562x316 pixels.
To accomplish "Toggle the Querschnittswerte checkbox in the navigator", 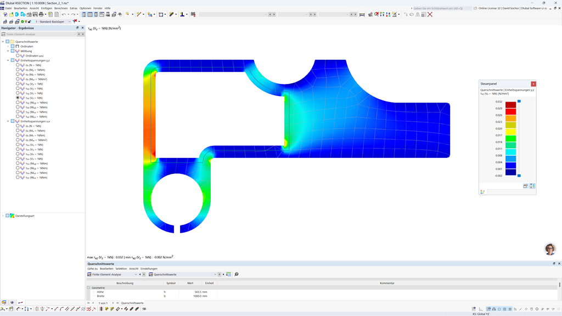I will (8, 42).
